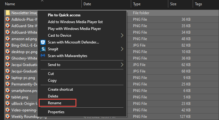This screenshot has width=219, height=120.
Task: Click the Microsoft Defender shield icon
Action: point(43,42)
